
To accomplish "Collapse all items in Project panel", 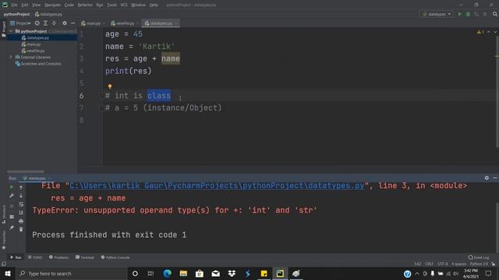I will [x=54, y=23].
